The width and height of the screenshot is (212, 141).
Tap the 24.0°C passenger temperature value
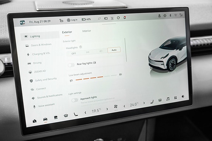tap(134, 105)
